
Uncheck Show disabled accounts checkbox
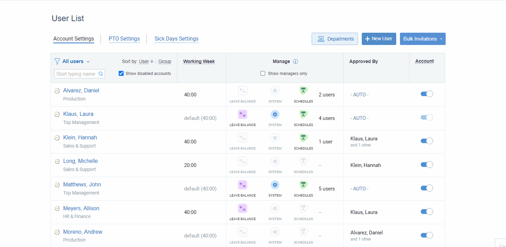[x=121, y=73]
